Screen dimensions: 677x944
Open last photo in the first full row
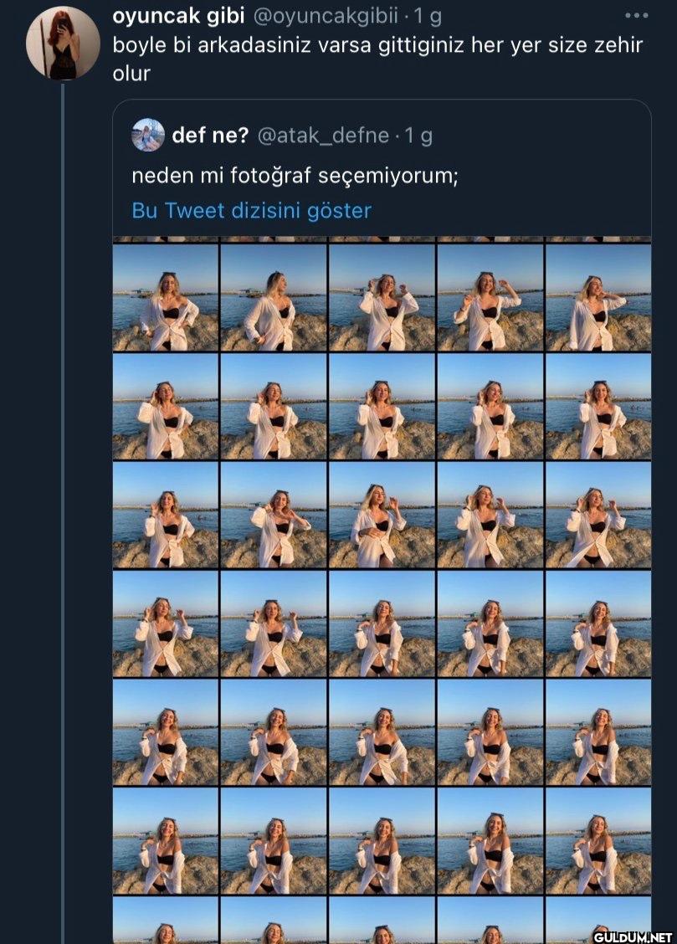[598, 297]
